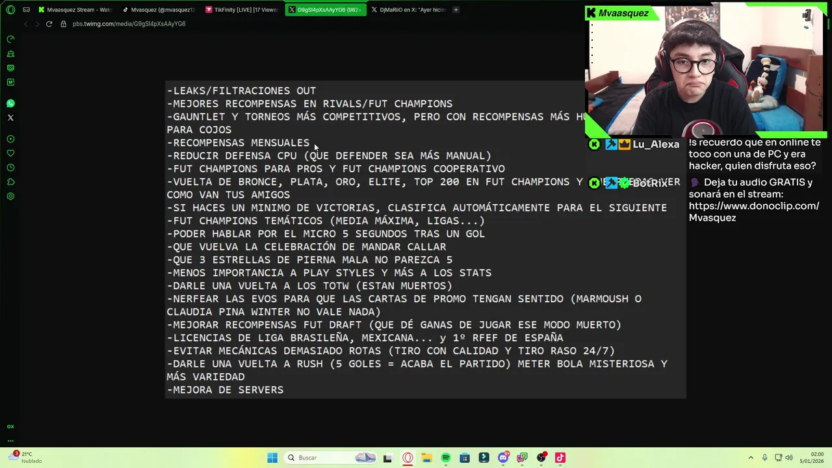The width and height of the screenshot is (832, 468).
Task: Switch to Mvaasquez Stream Kick tab
Action: click(x=75, y=10)
